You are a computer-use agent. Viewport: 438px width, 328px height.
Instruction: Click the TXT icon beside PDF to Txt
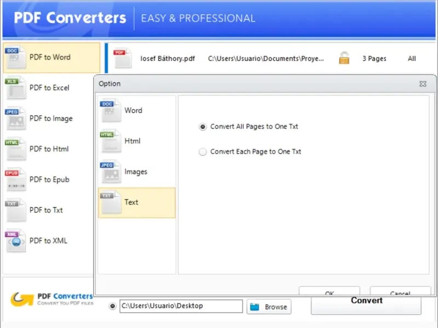(x=15, y=210)
